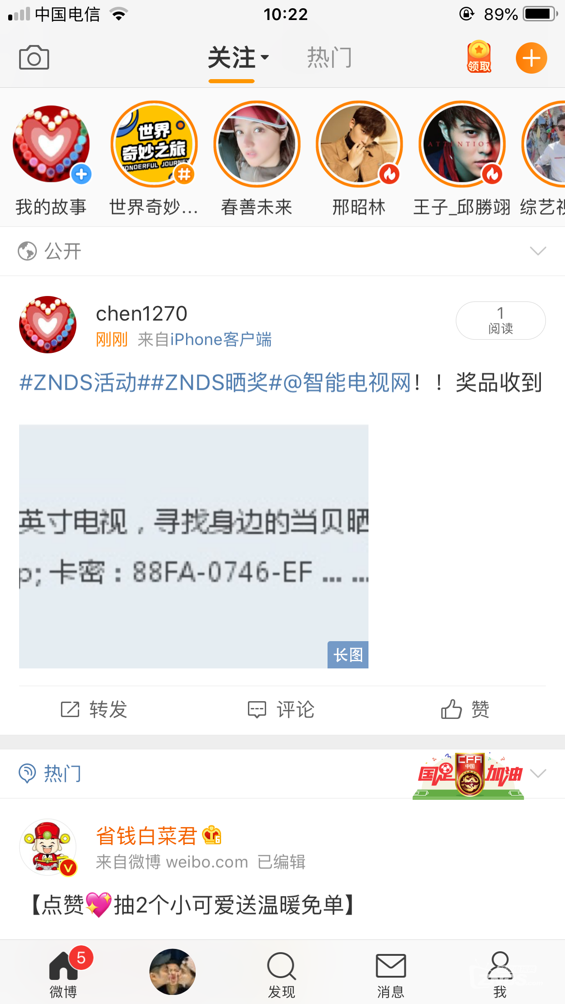Tap the 转发 repost icon
This screenshot has width=565, height=1004.
point(70,709)
